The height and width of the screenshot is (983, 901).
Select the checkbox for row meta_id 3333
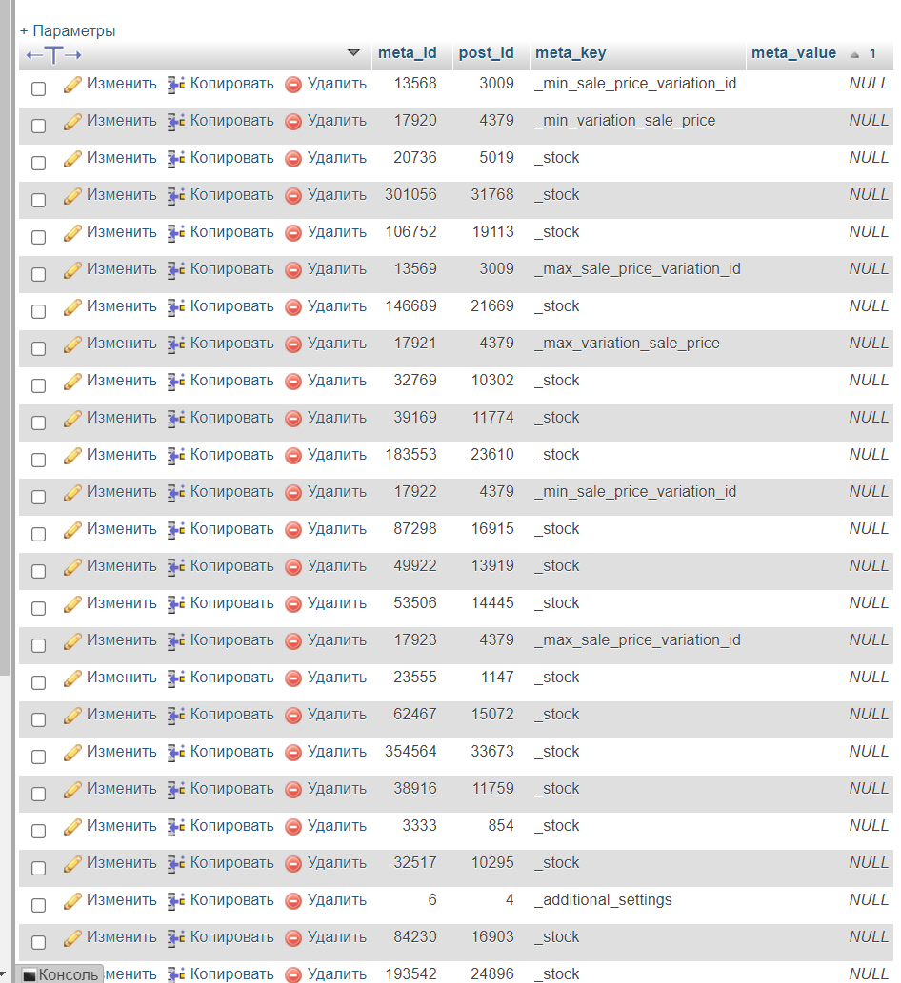coord(39,832)
